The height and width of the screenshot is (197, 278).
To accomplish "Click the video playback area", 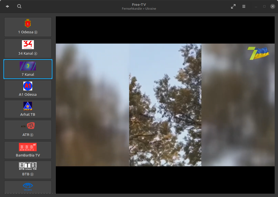I will pos(165,105).
